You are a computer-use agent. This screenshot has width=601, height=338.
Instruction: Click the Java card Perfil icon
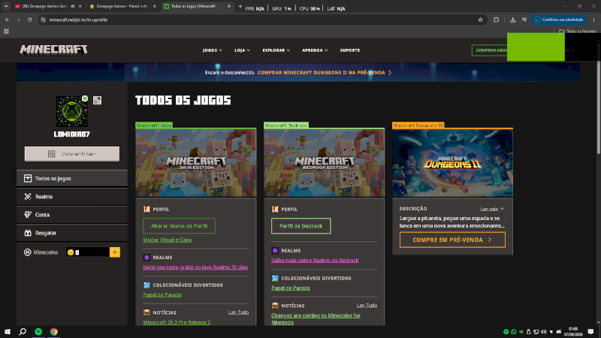[x=146, y=210]
